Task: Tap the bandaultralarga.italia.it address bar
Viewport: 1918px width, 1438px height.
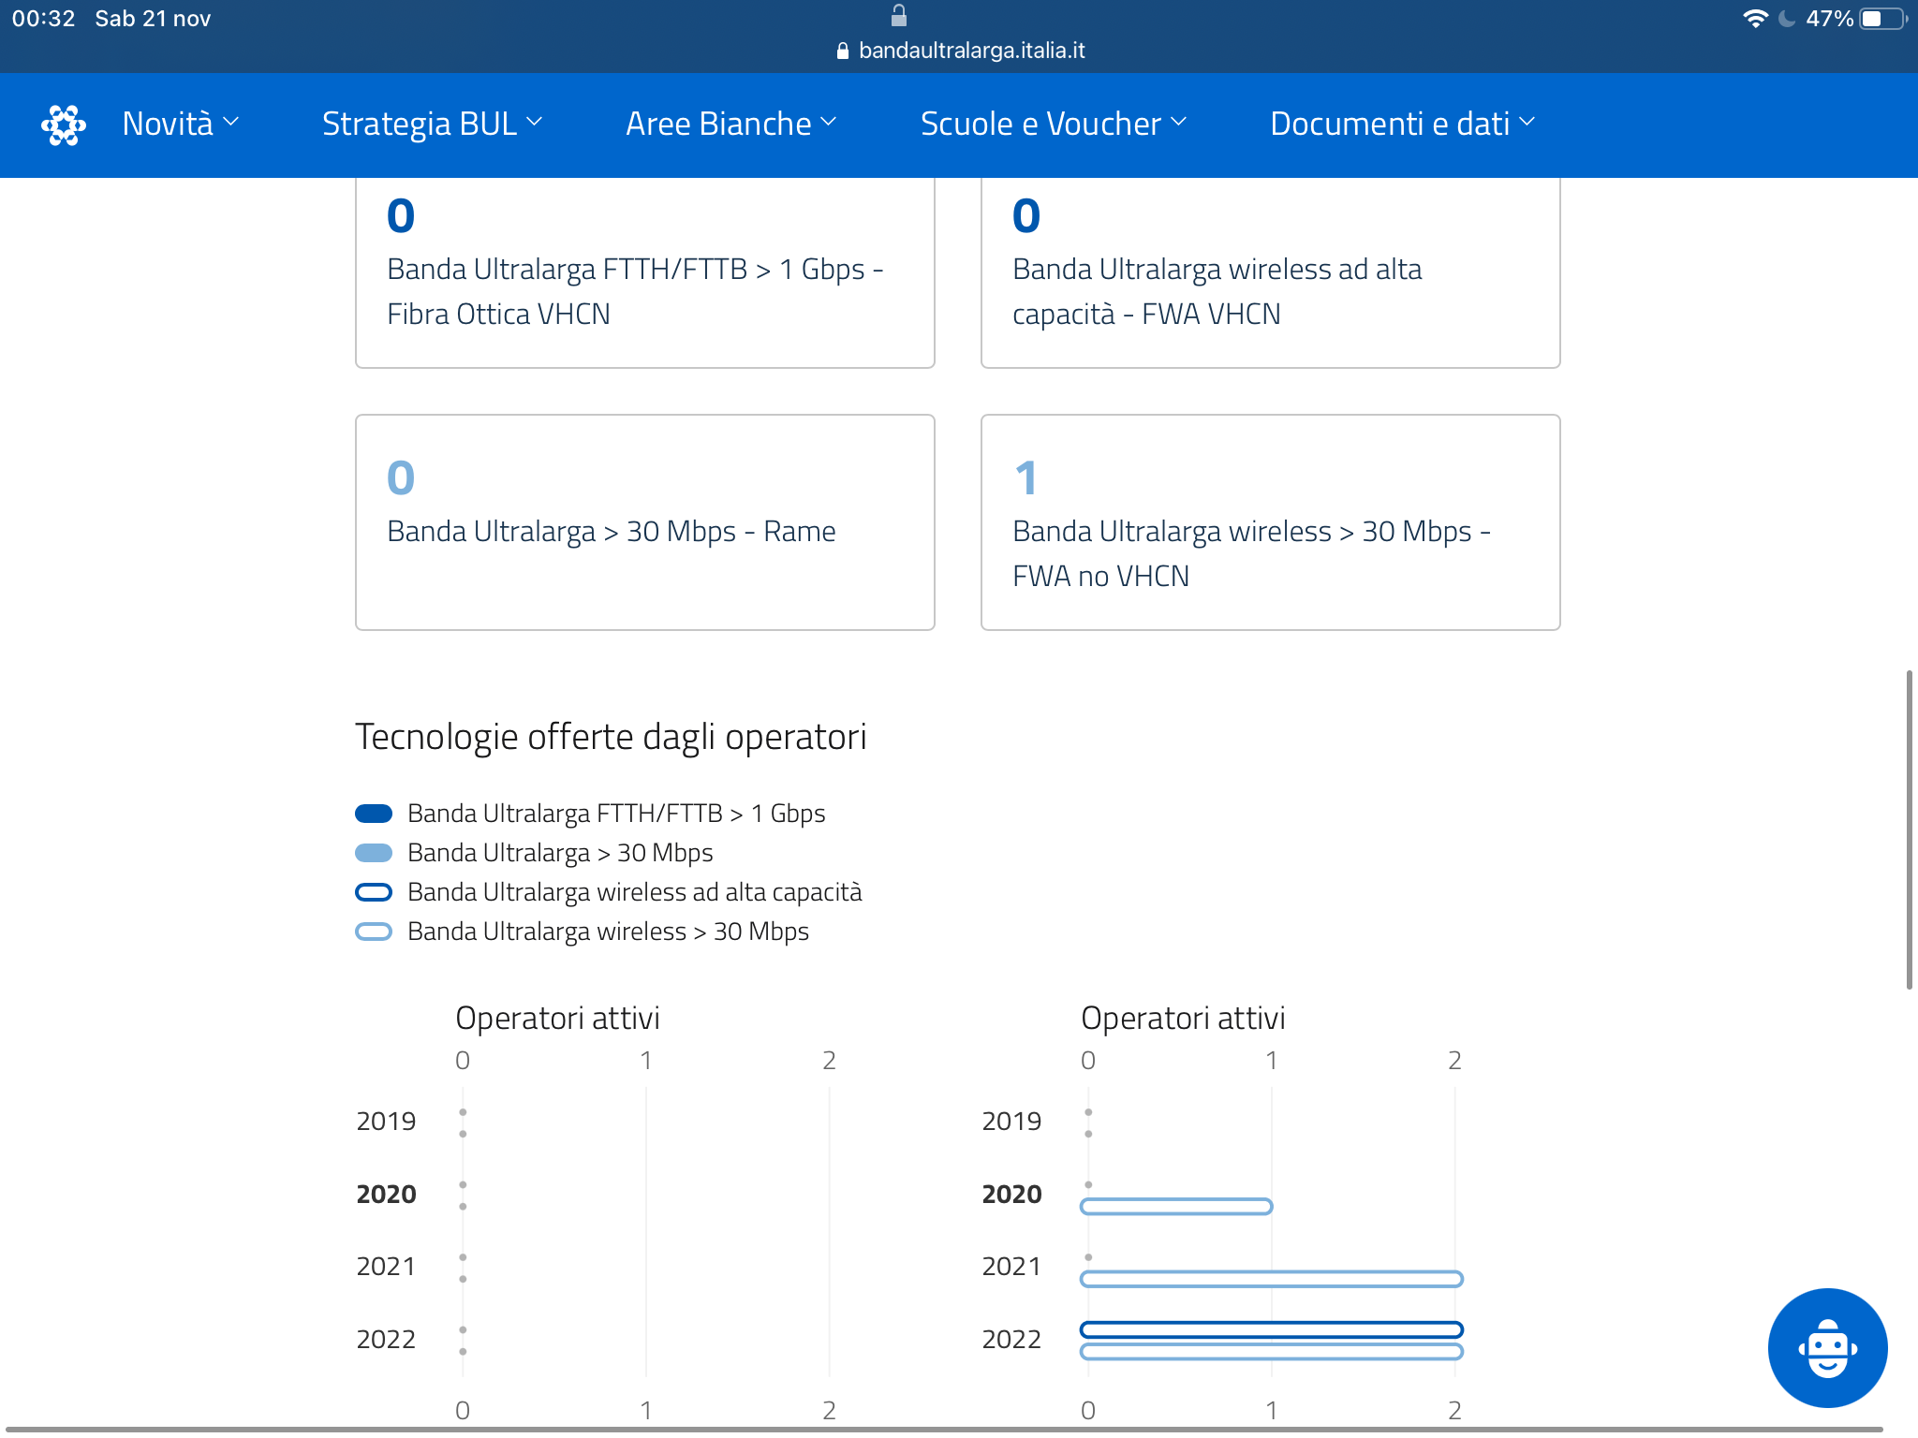Action: pos(970,51)
